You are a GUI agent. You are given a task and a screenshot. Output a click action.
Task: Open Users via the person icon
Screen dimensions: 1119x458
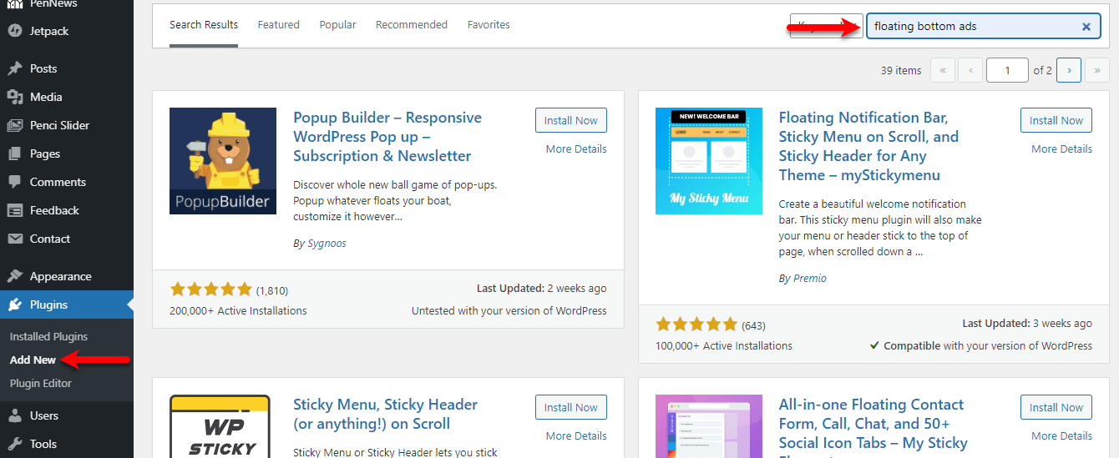click(x=15, y=415)
